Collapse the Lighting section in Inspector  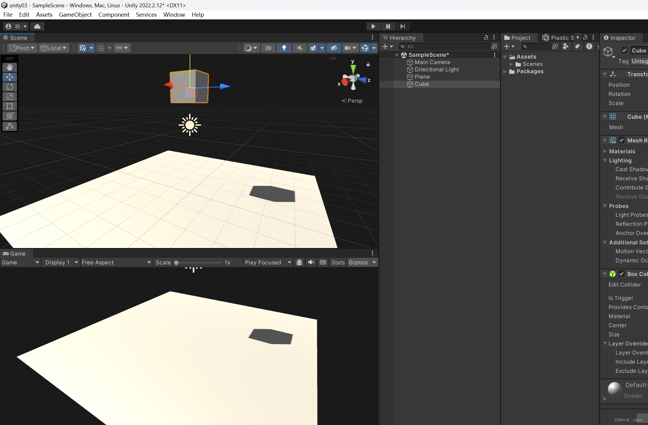point(605,161)
